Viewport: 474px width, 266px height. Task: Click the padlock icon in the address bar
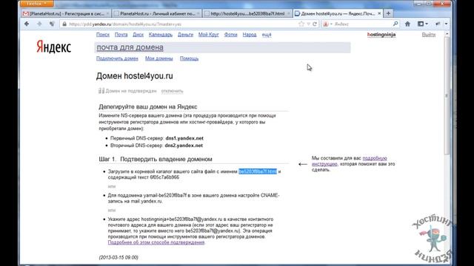click(64, 24)
